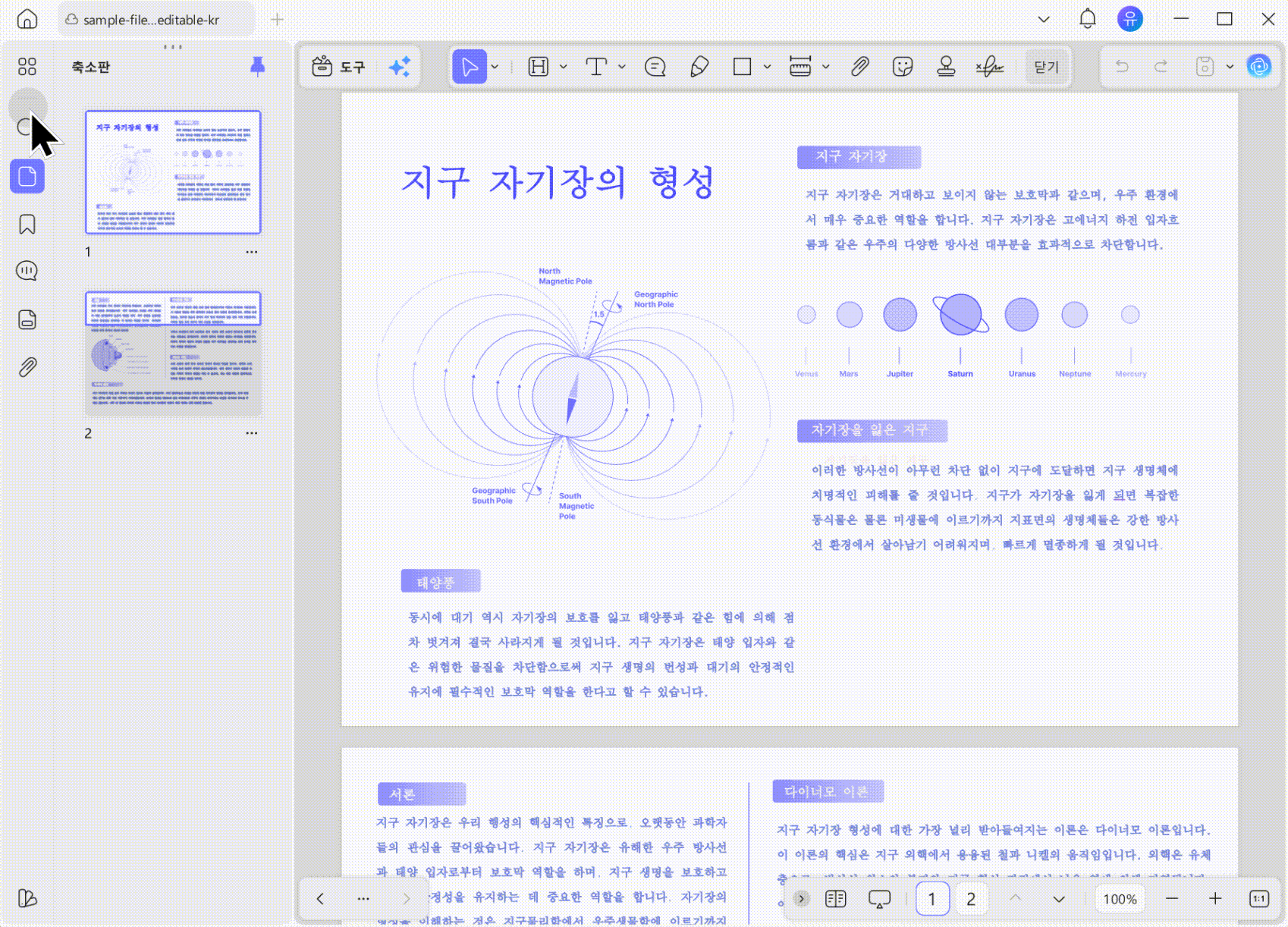
Task: Click the bottom-left sidebar layers icon
Action: pyautogui.click(x=27, y=898)
